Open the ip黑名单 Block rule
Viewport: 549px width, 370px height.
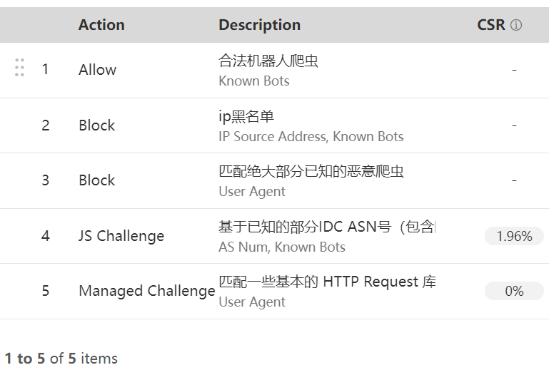246,116
